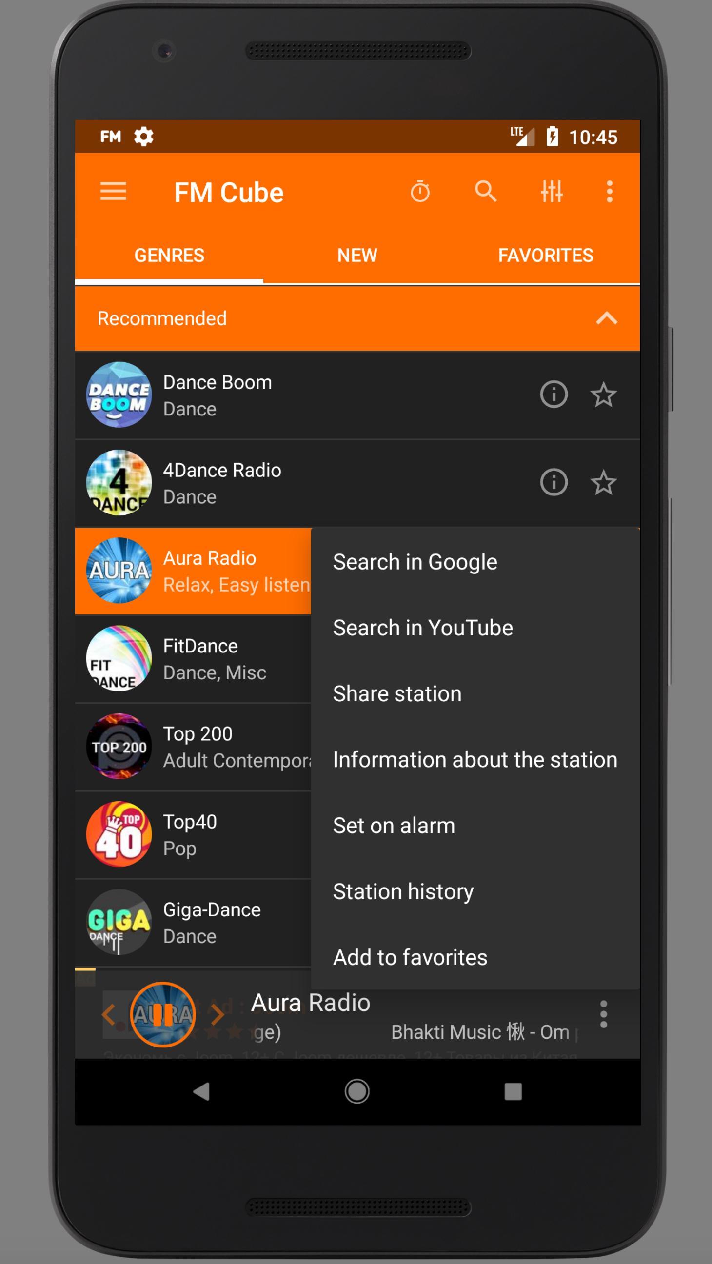Select Share station from menu
This screenshot has width=712, height=1264.
click(x=475, y=693)
